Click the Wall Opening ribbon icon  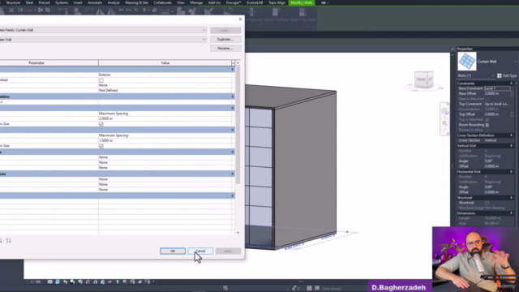click(x=251, y=13)
